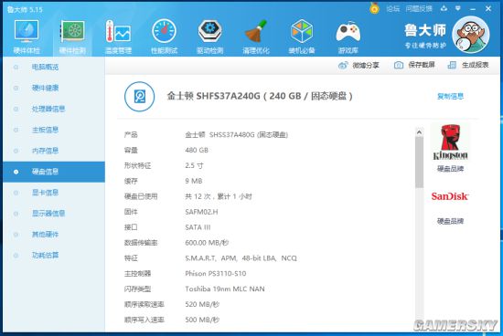The height and width of the screenshot is (336, 503).
Task: Close the 鲁大师 window
Action: [488, 8]
